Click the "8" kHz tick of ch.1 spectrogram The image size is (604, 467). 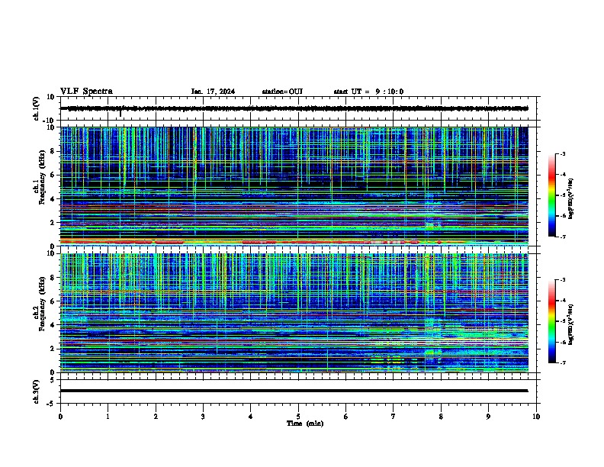click(53, 151)
